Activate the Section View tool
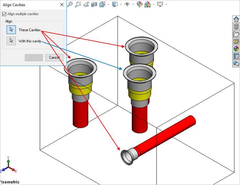This screenshot has width=240, height=185. (x=94, y=4)
